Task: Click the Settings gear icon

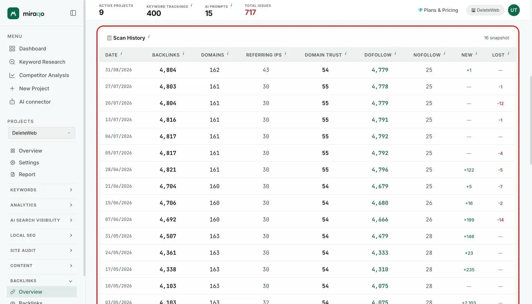Action: click(13, 163)
